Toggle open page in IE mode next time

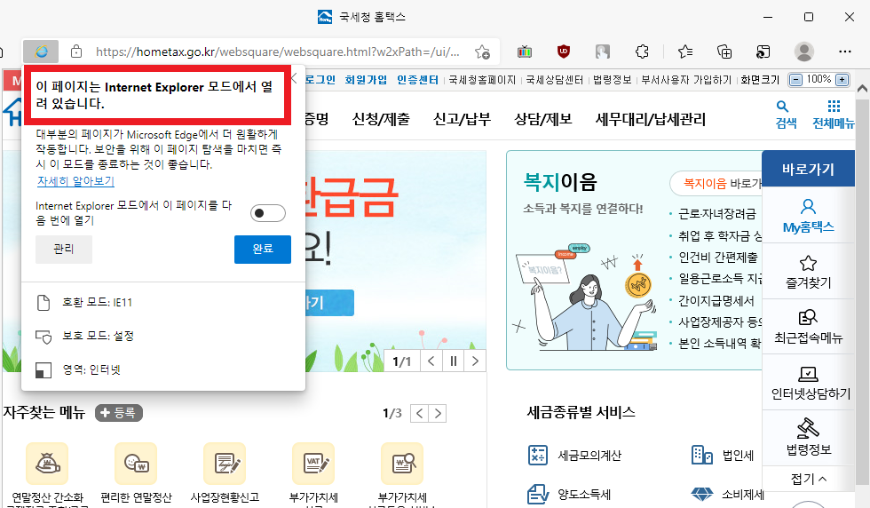pyautogui.click(x=268, y=213)
